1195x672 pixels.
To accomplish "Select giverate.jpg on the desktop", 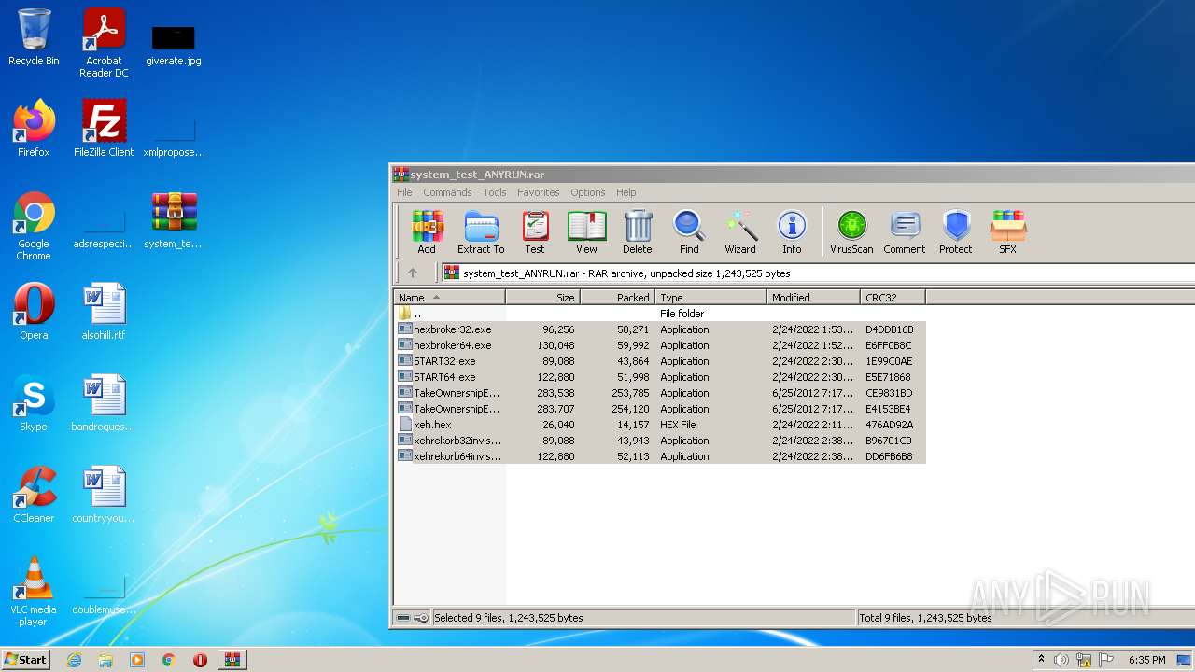I will (174, 45).
